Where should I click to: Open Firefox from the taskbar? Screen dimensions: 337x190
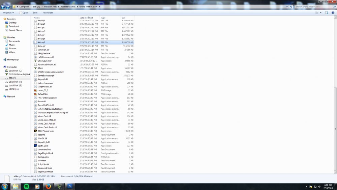click(48, 186)
